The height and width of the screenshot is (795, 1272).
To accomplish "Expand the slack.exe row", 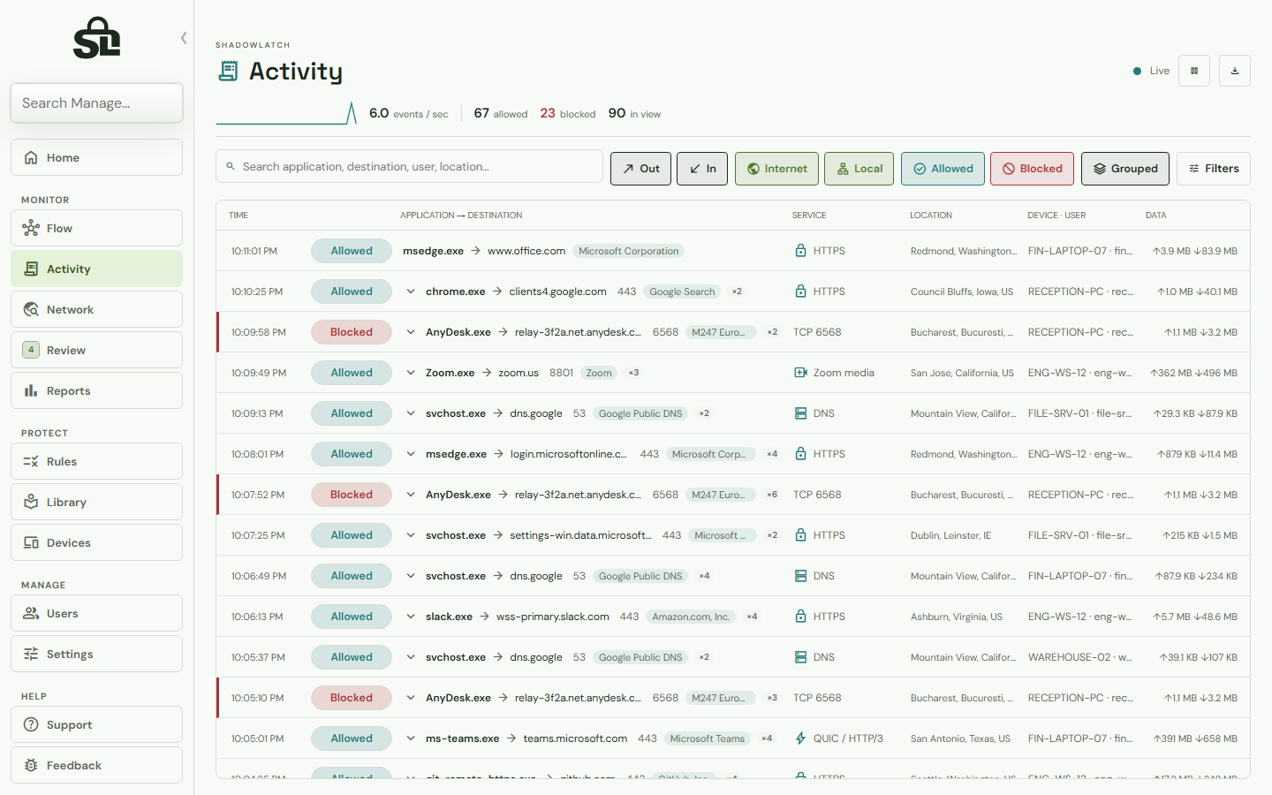I will 411,617.
